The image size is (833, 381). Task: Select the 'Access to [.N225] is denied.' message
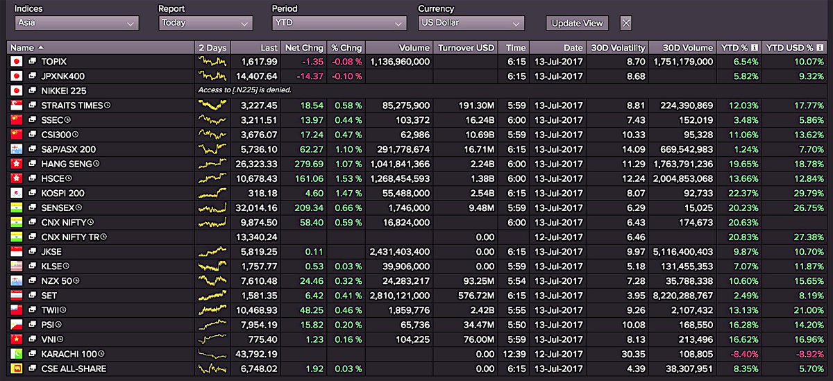(244, 91)
